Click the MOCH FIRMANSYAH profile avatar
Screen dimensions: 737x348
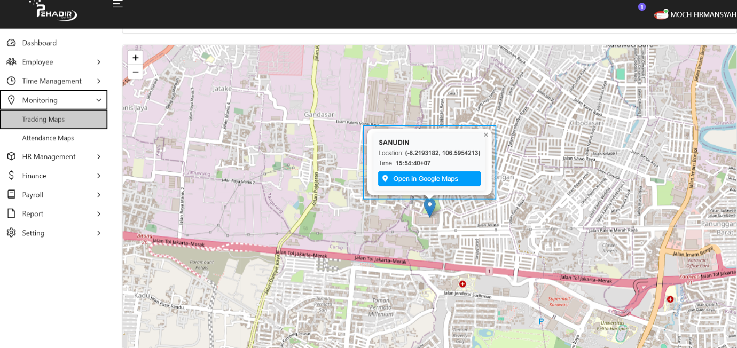pos(661,14)
